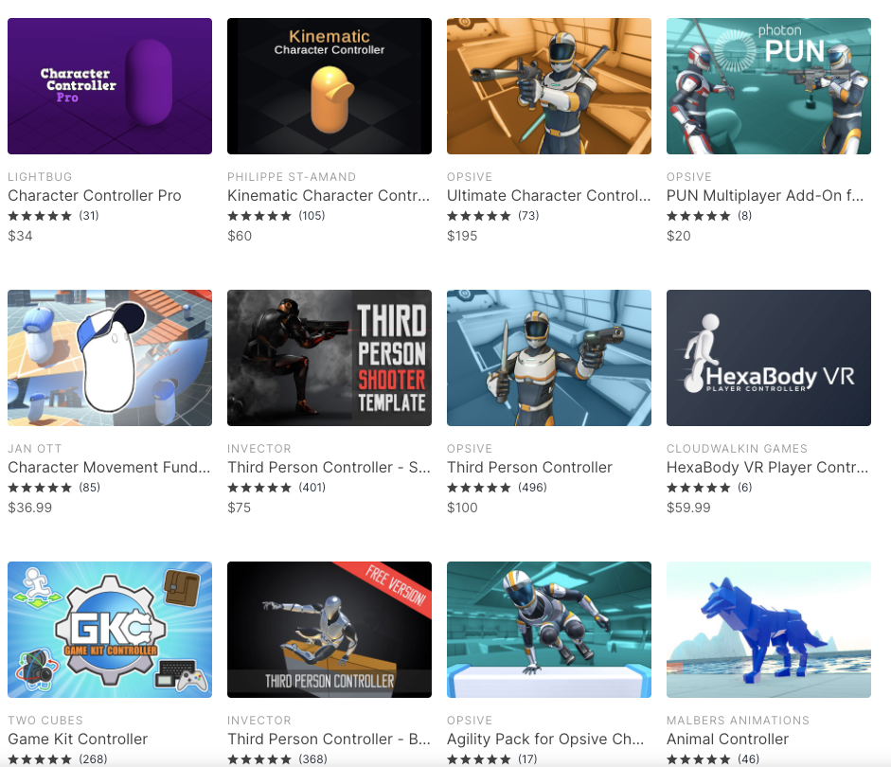891x767 pixels.
Task: Click the PHILIPPE ST-AMAND publisher name
Action: (x=292, y=177)
